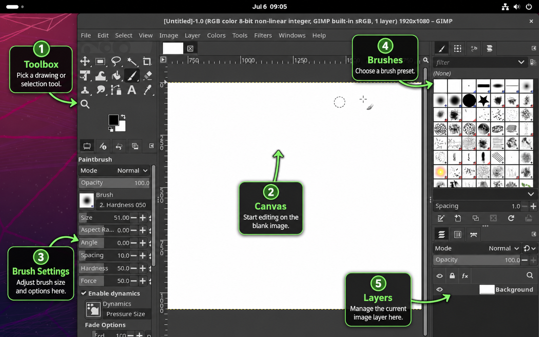The height and width of the screenshot is (337, 539).
Task: Select the Color Picker eyedropper tool
Action: click(x=147, y=90)
